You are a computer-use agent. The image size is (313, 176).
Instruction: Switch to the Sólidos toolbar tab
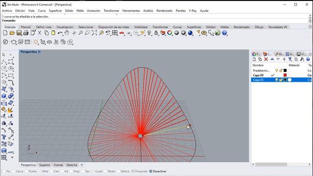211,27
